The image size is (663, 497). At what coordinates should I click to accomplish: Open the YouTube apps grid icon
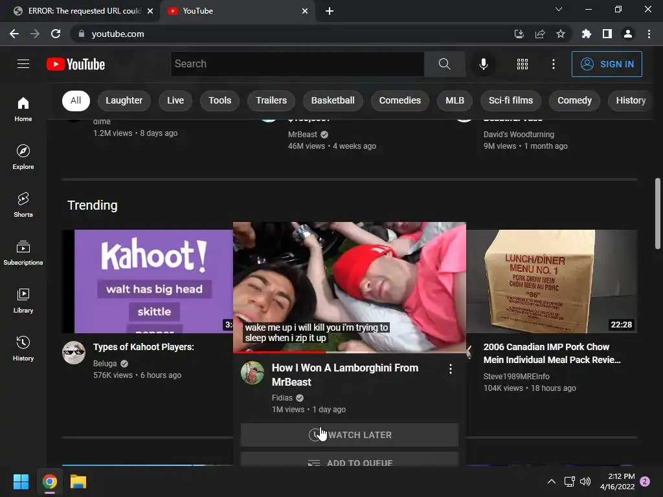click(523, 64)
